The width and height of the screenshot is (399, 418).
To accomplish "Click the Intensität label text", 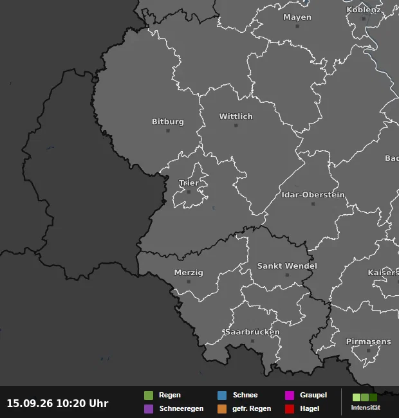I will pos(366,408).
